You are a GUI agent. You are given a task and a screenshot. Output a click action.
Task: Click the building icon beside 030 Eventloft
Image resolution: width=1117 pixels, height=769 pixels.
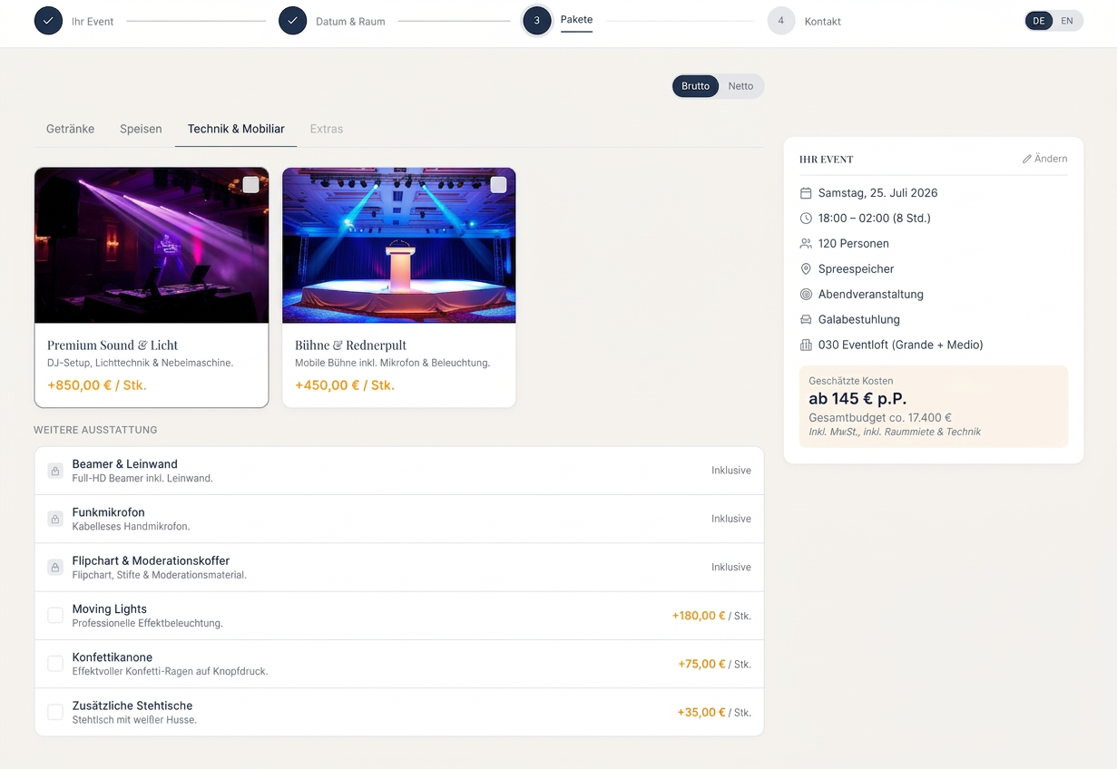(806, 345)
